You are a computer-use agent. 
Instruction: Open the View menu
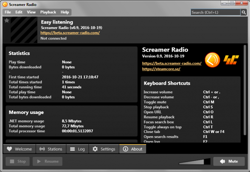[31, 12]
